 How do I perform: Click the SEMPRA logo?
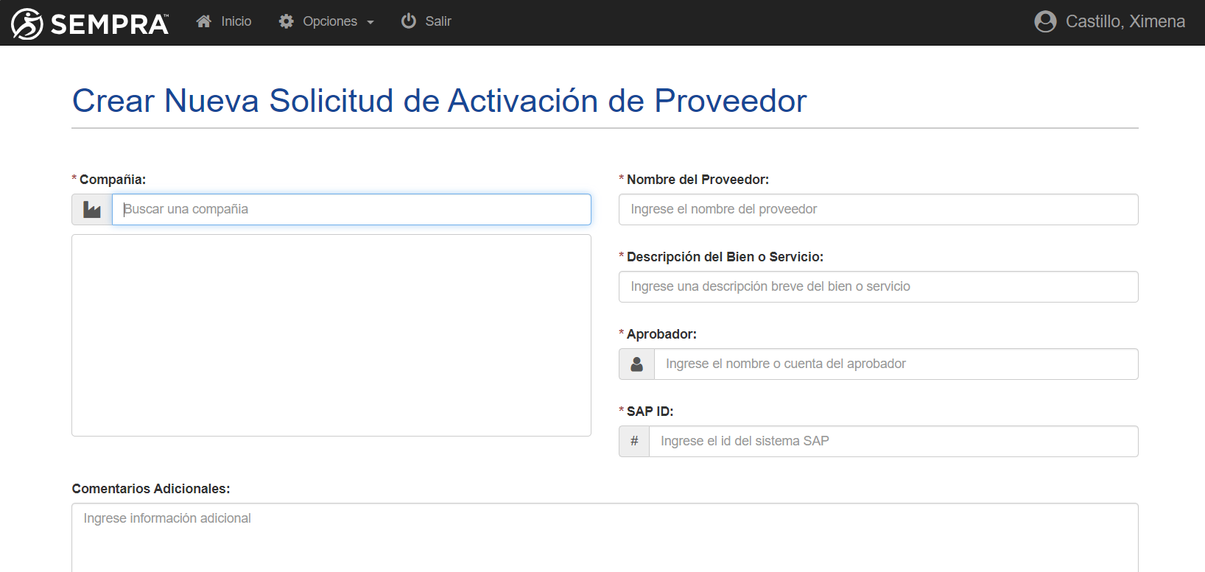click(90, 24)
